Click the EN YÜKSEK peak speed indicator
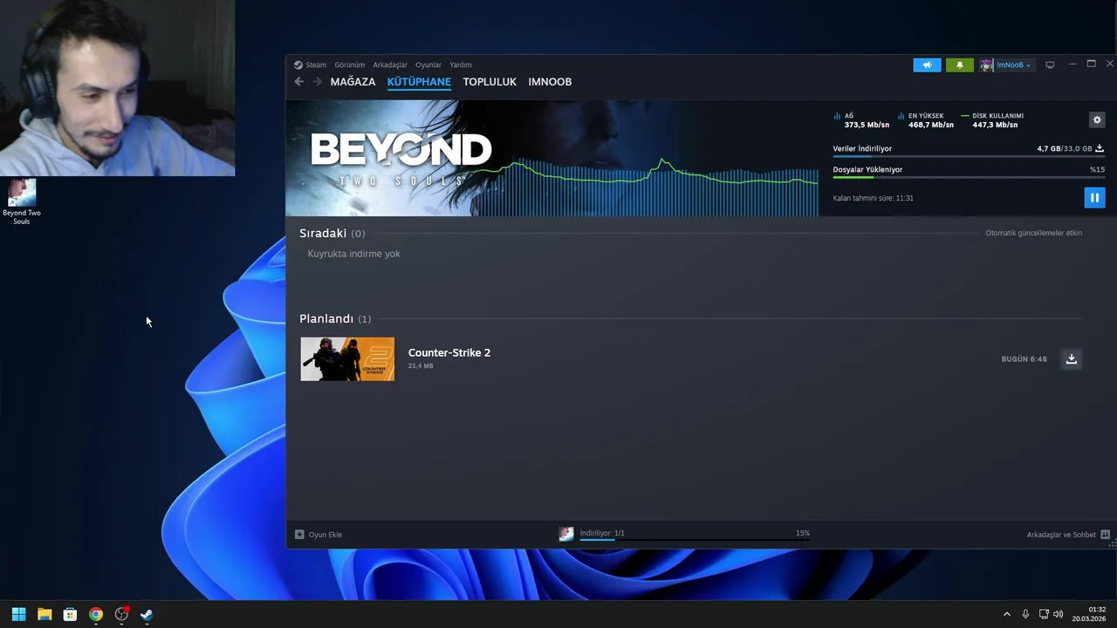The width and height of the screenshot is (1117, 628). click(925, 120)
